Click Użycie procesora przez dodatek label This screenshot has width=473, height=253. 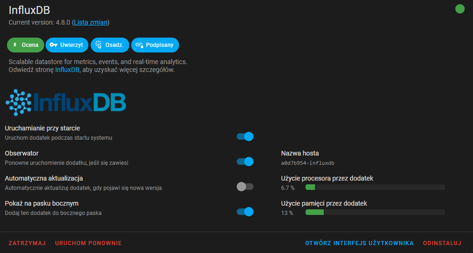click(327, 178)
